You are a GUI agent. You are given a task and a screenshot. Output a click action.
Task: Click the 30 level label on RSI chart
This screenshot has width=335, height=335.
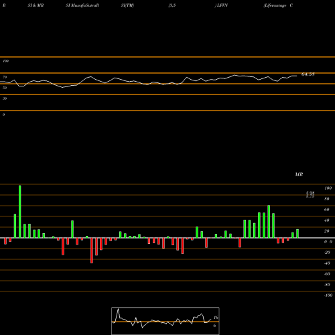5,98
